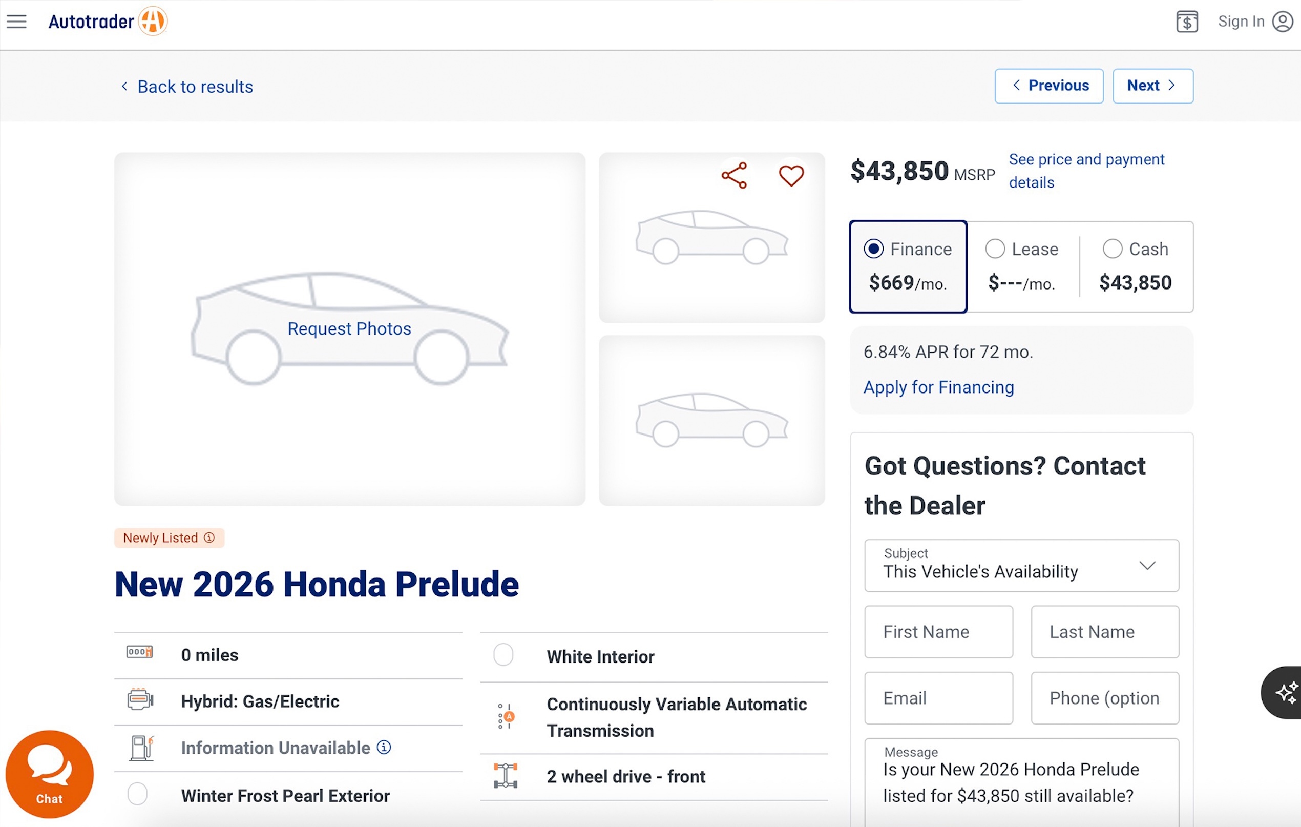Click the Autotrader logo
The height and width of the screenshot is (827, 1301).
click(108, 22)
